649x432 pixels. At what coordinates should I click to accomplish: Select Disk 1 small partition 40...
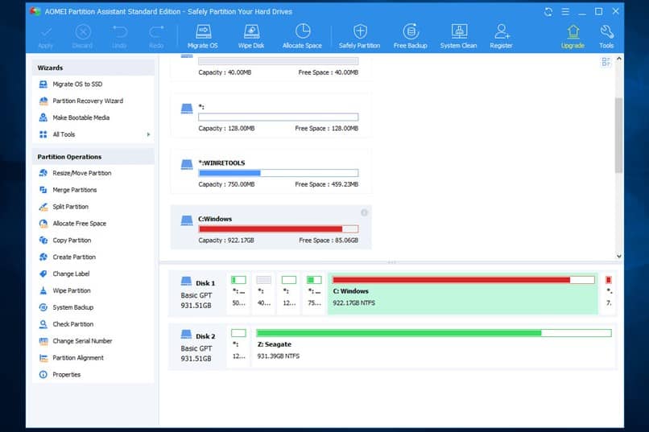(263, 294)
